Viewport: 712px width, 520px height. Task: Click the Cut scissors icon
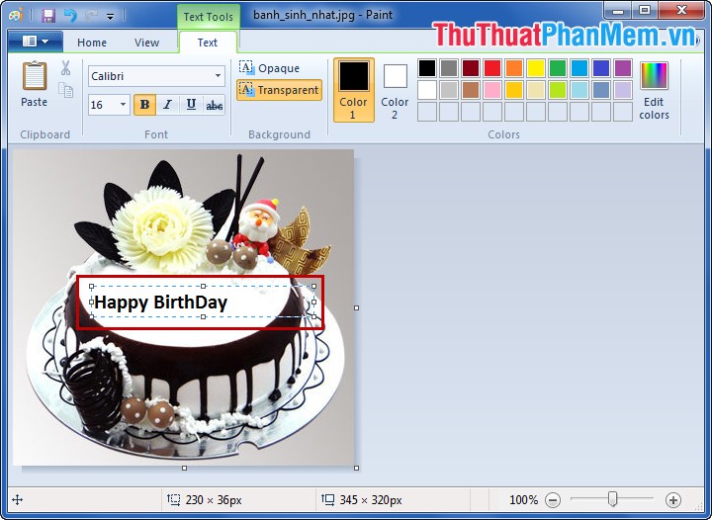click(x=66, y=68)
